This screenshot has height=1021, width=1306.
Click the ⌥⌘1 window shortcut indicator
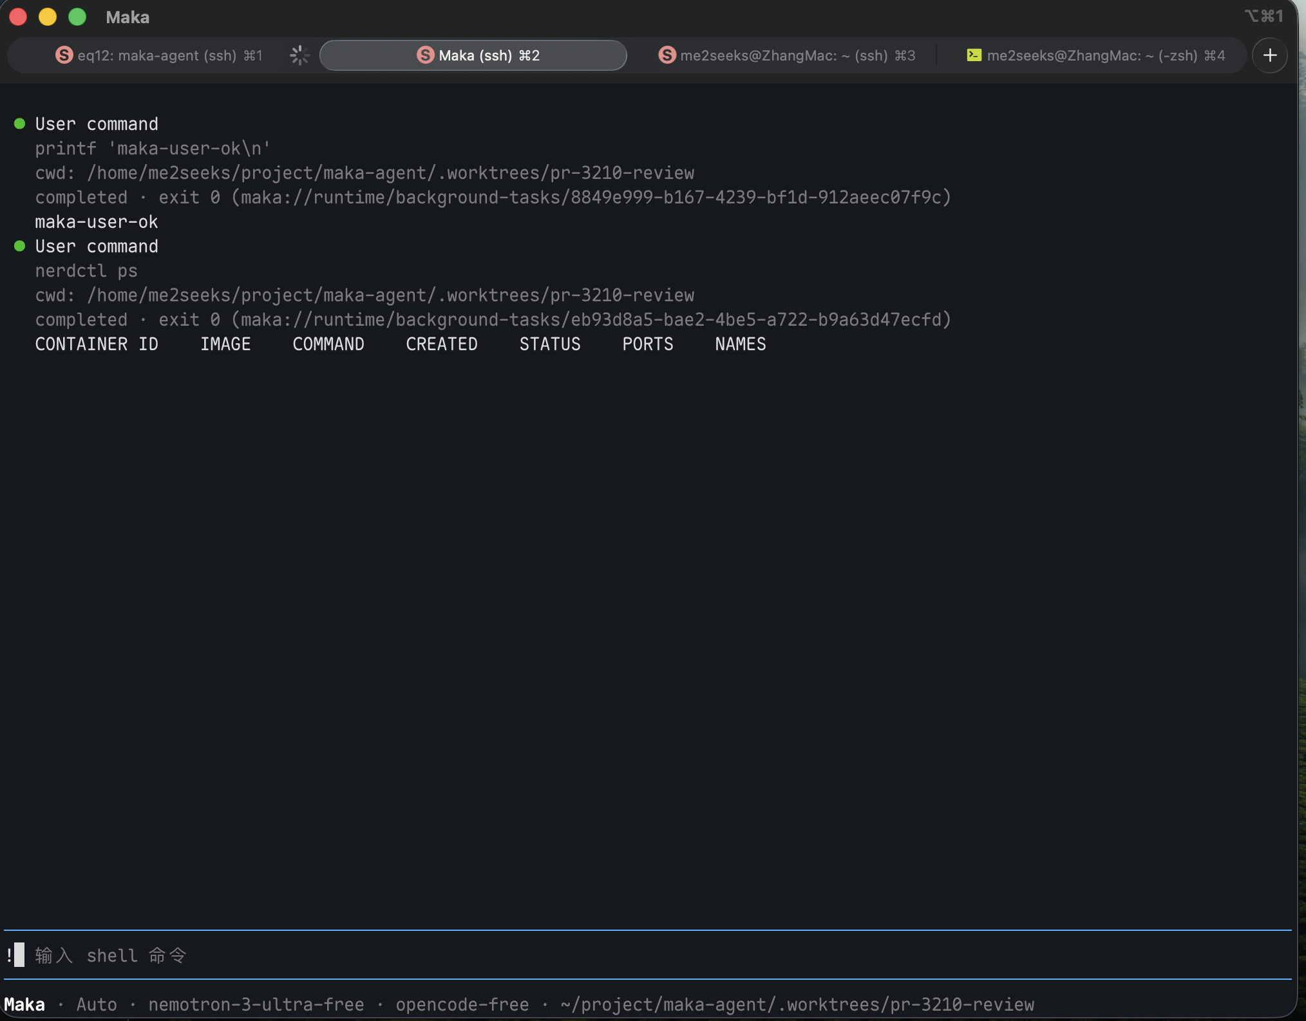pyautogui.click(x=1263, y=16)
